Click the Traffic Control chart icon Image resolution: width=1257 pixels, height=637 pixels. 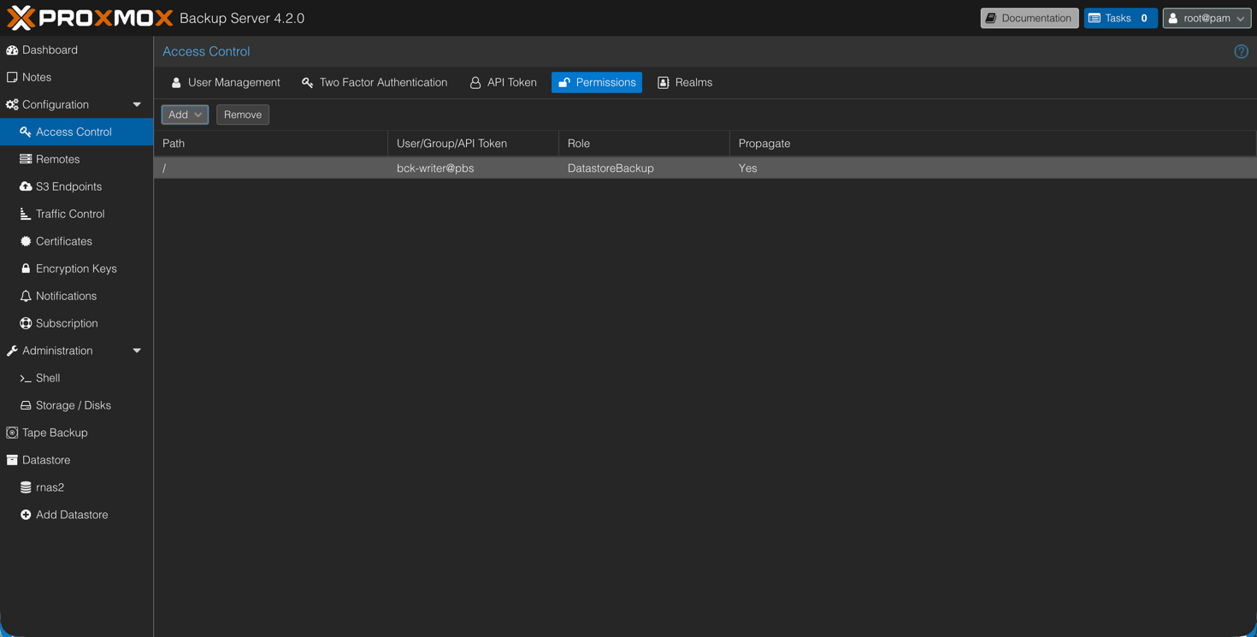[x=26, y=214]
